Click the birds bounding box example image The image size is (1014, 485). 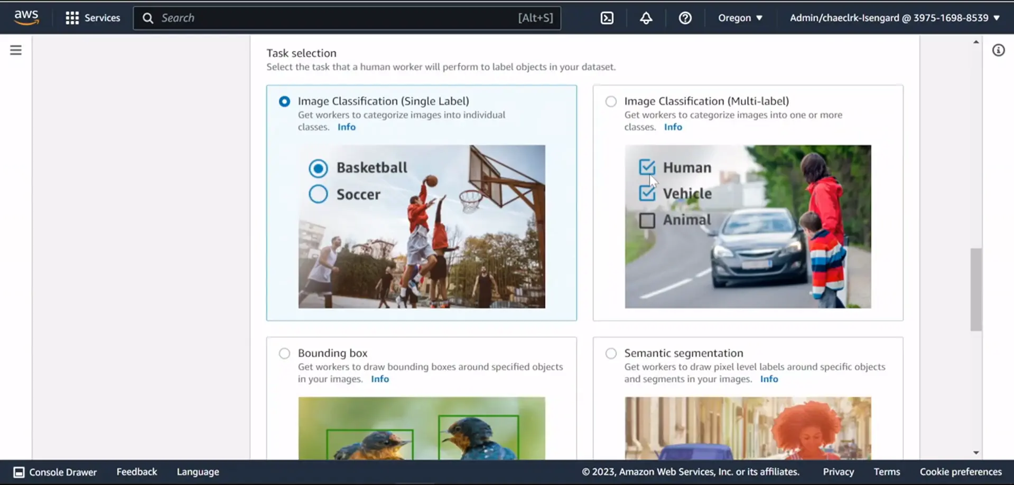(x=422, y=428)
